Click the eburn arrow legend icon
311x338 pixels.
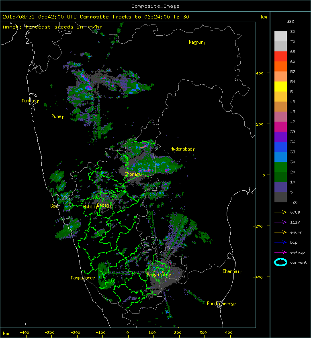pyautogui.click(x=280, y=232)
